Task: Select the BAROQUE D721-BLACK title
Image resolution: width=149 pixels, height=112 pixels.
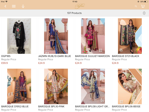Action: (x=126, y=56)
